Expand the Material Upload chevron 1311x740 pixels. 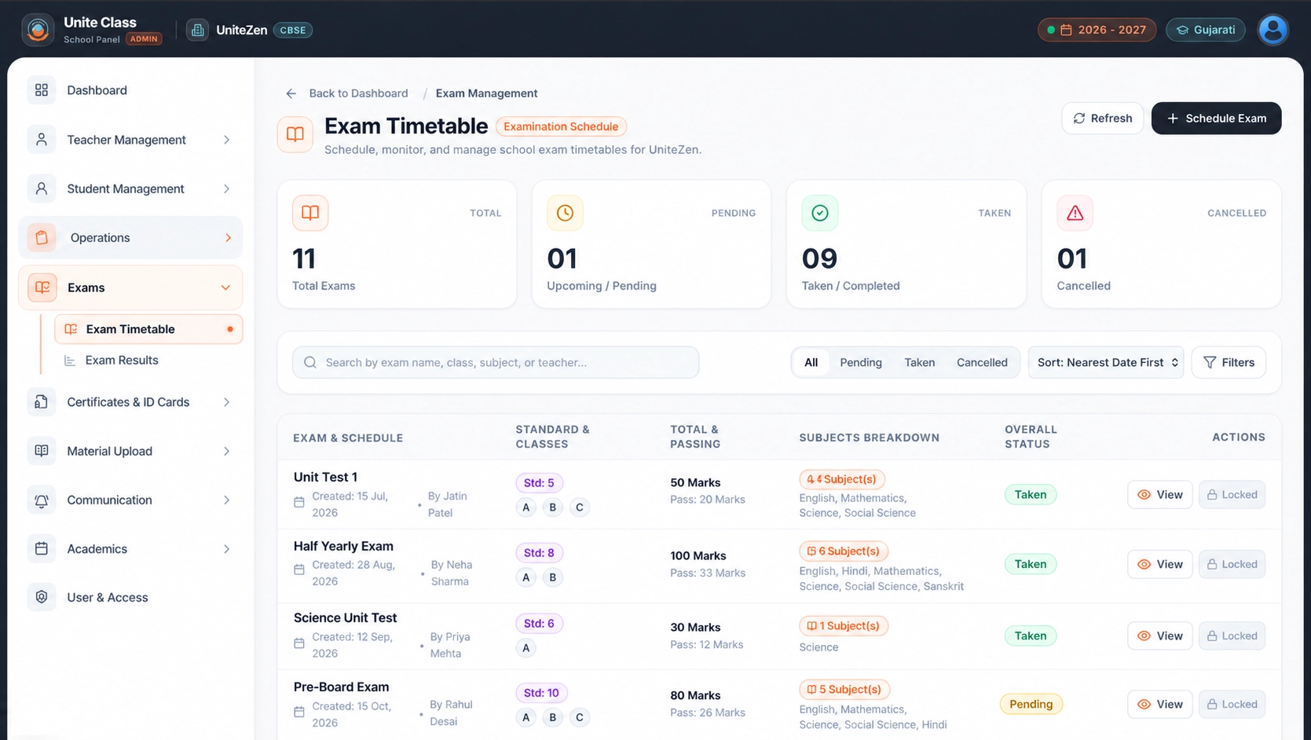coord(226,451)
